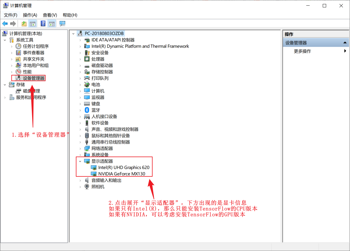
Task: Click the scan for hardware changes monitor icon
Action: point(62,24)
